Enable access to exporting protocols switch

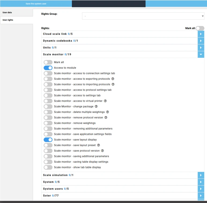click(48, 79)
